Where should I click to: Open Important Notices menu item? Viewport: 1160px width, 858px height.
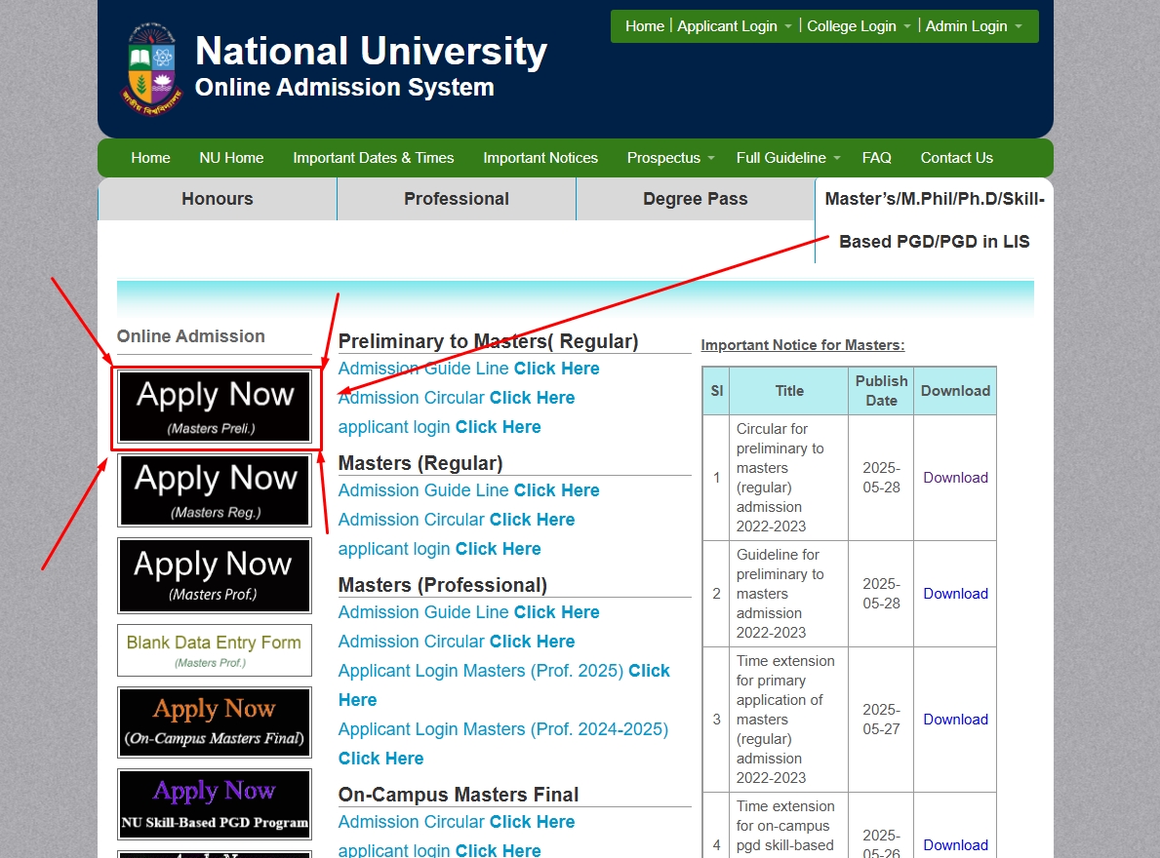540,158
